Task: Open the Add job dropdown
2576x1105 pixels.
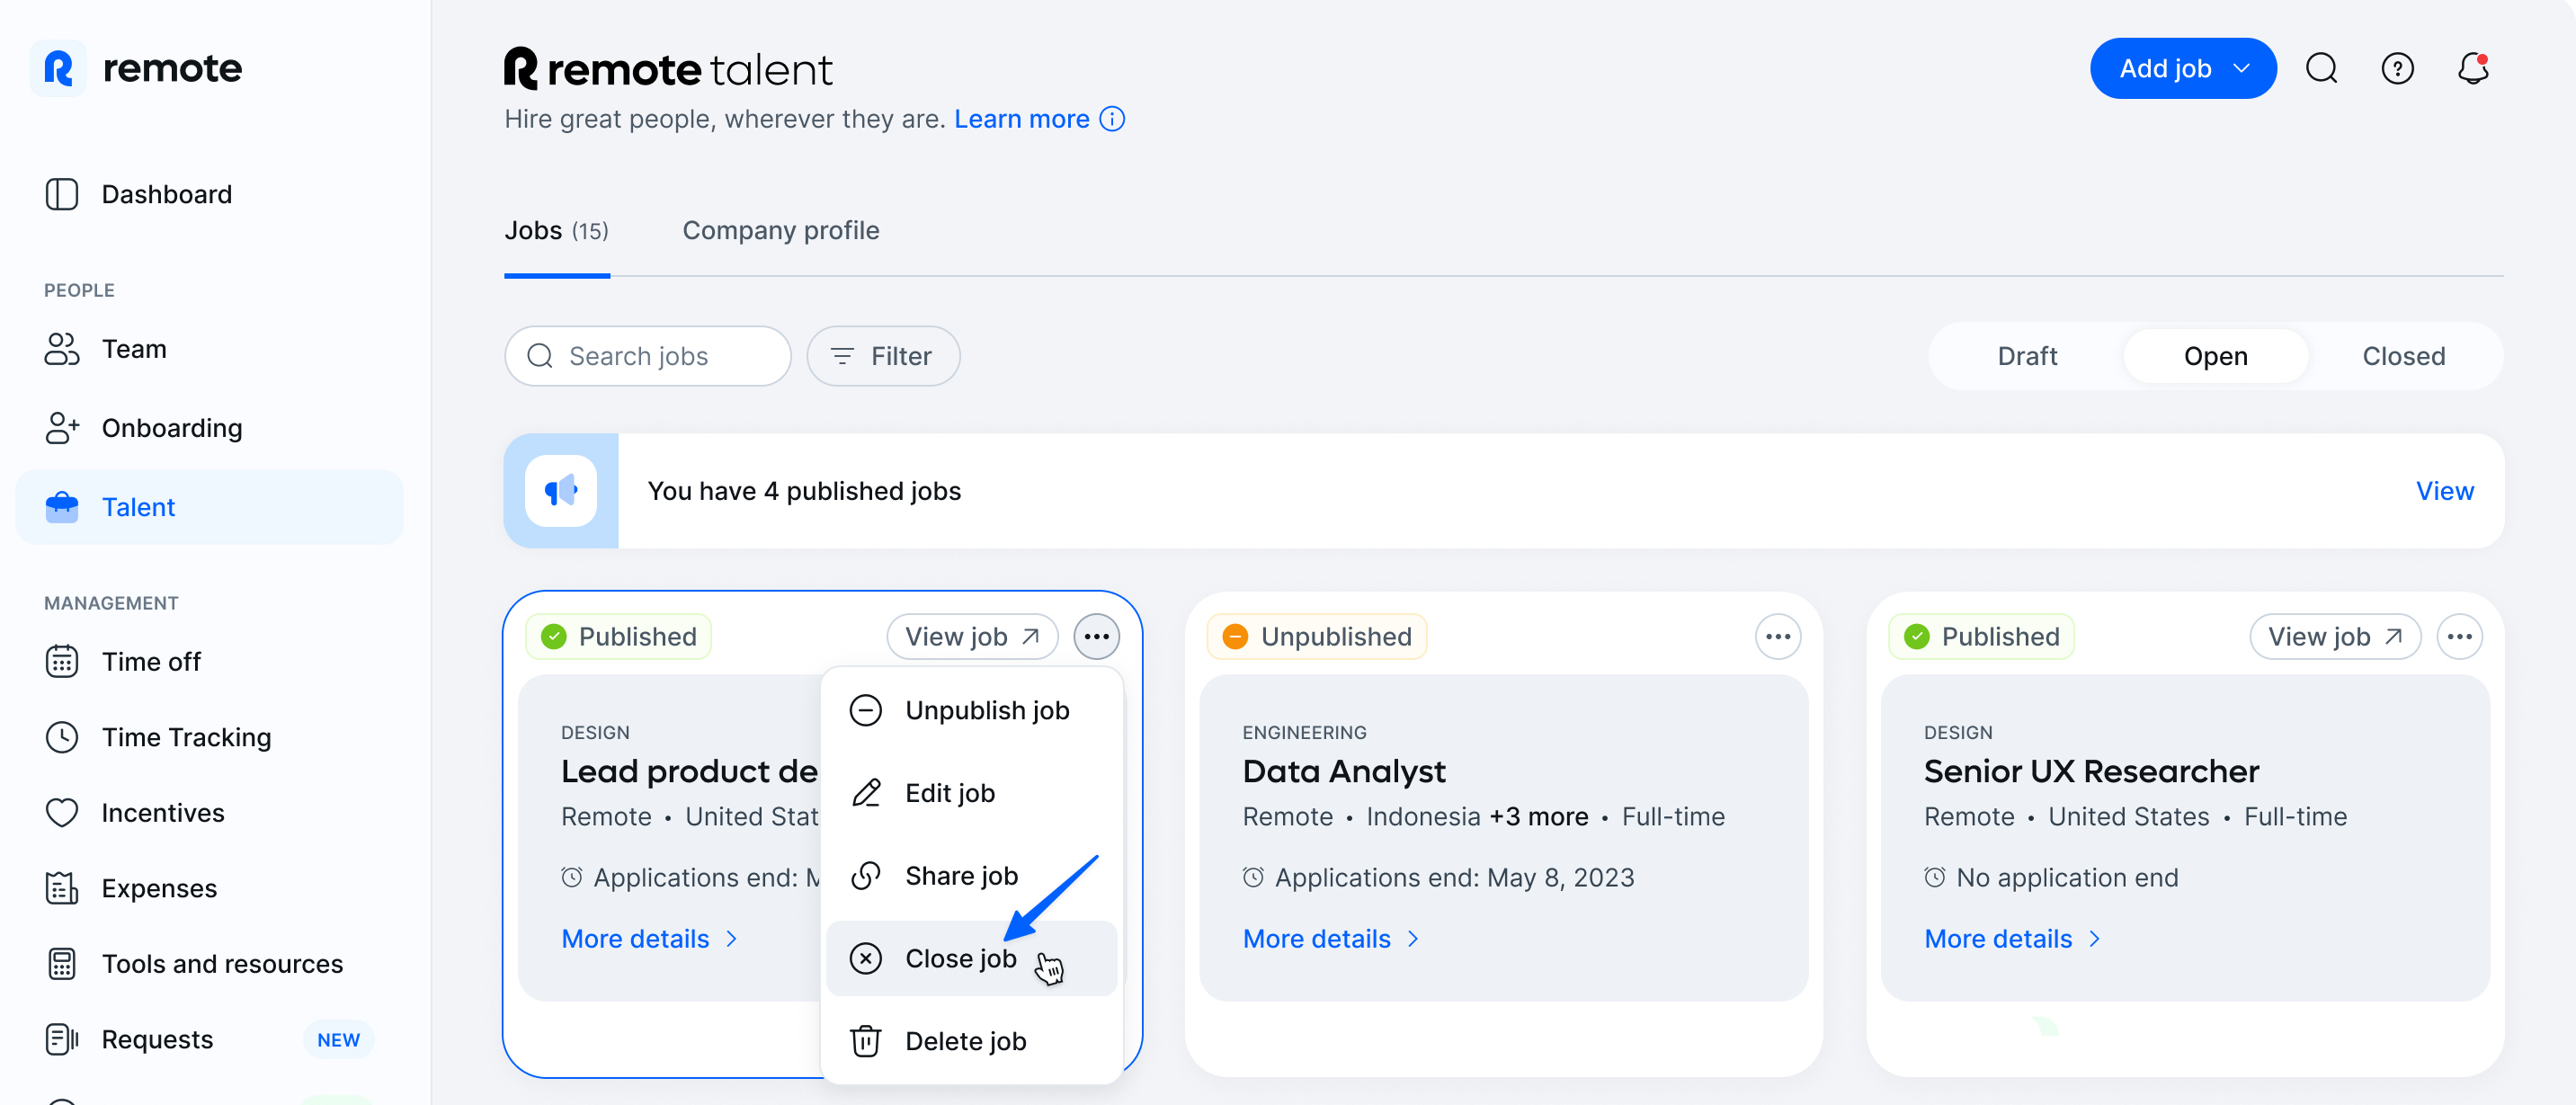Action: pos(2183,68)
